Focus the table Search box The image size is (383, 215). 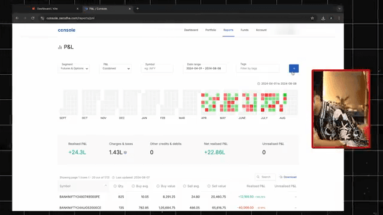point(265,177)
